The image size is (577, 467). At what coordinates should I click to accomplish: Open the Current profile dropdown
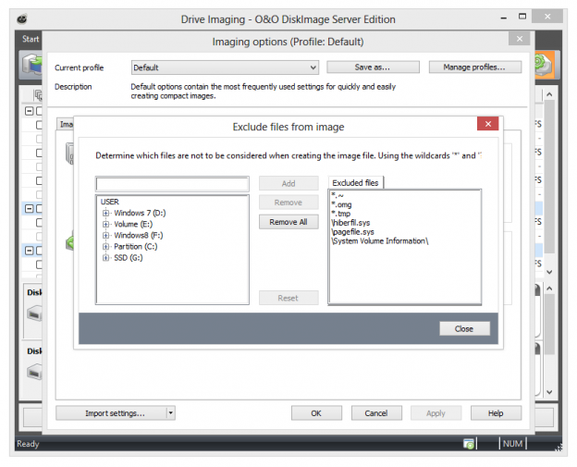313,68
